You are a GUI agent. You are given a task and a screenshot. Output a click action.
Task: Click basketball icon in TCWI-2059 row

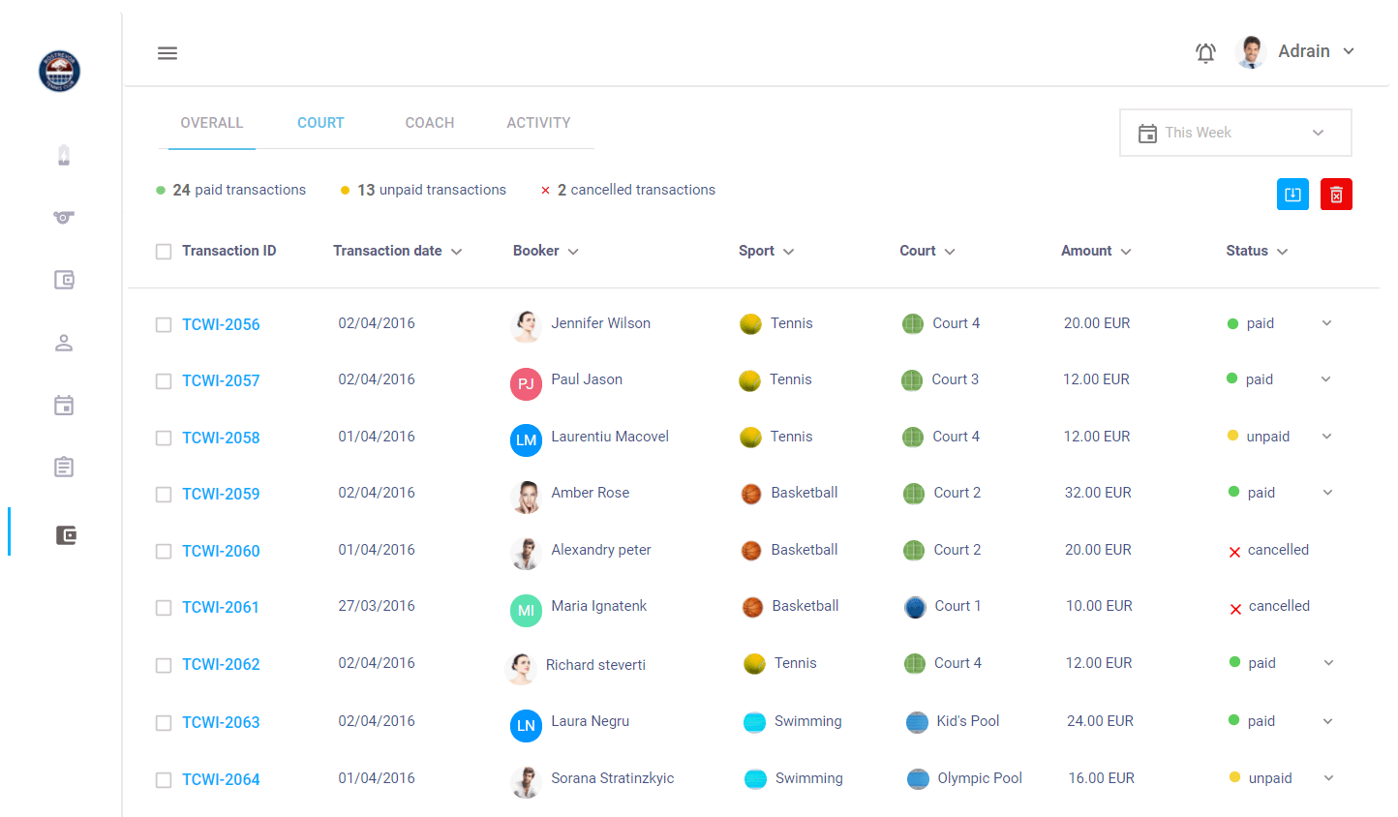click(751, 494)
